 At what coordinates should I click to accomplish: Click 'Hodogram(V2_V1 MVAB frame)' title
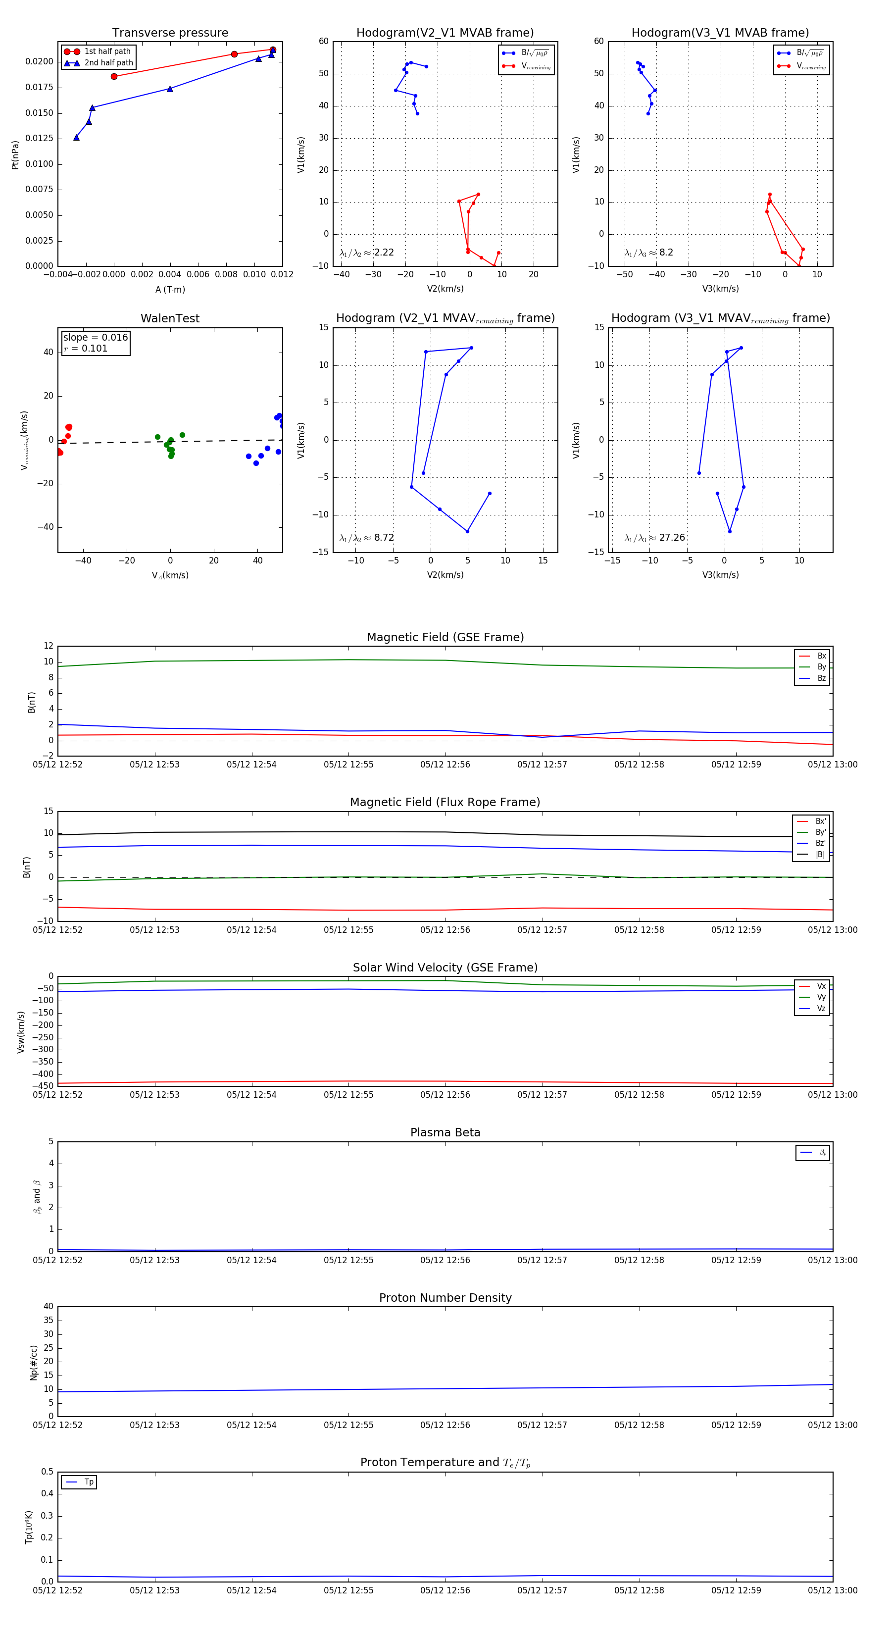[x=445, y=33]
